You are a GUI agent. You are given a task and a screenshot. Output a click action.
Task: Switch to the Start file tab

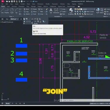point(7,19)
